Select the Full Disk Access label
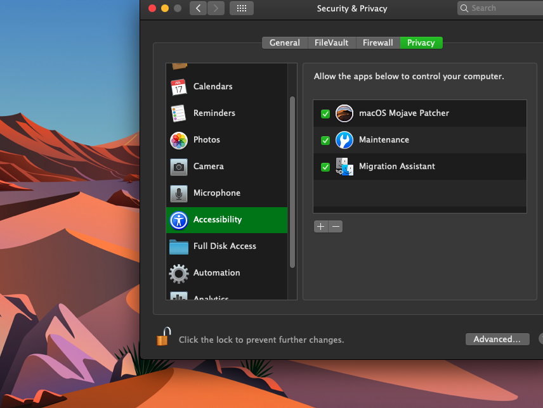 coord(225,246)
